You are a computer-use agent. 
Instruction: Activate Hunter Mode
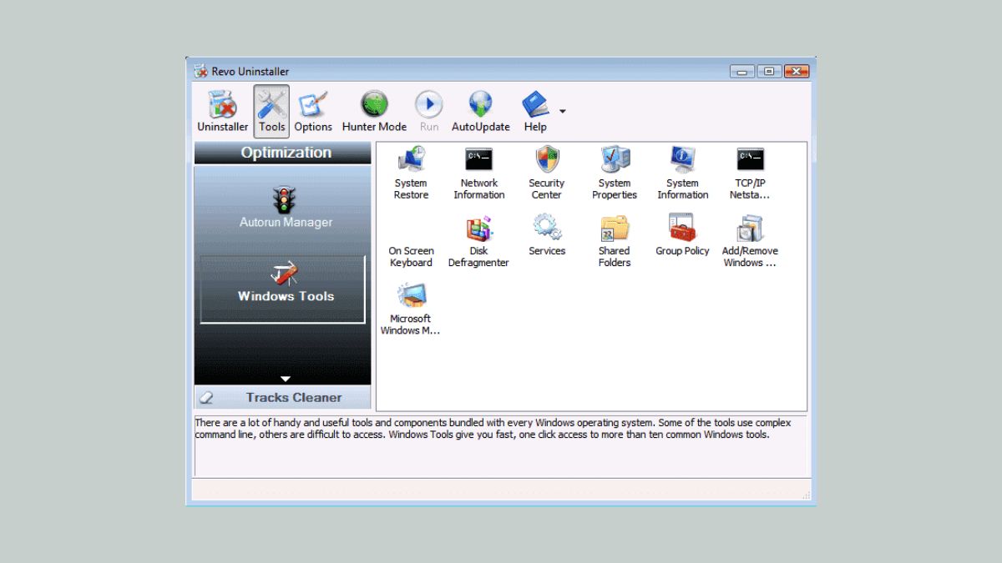[x=374, y=112]
